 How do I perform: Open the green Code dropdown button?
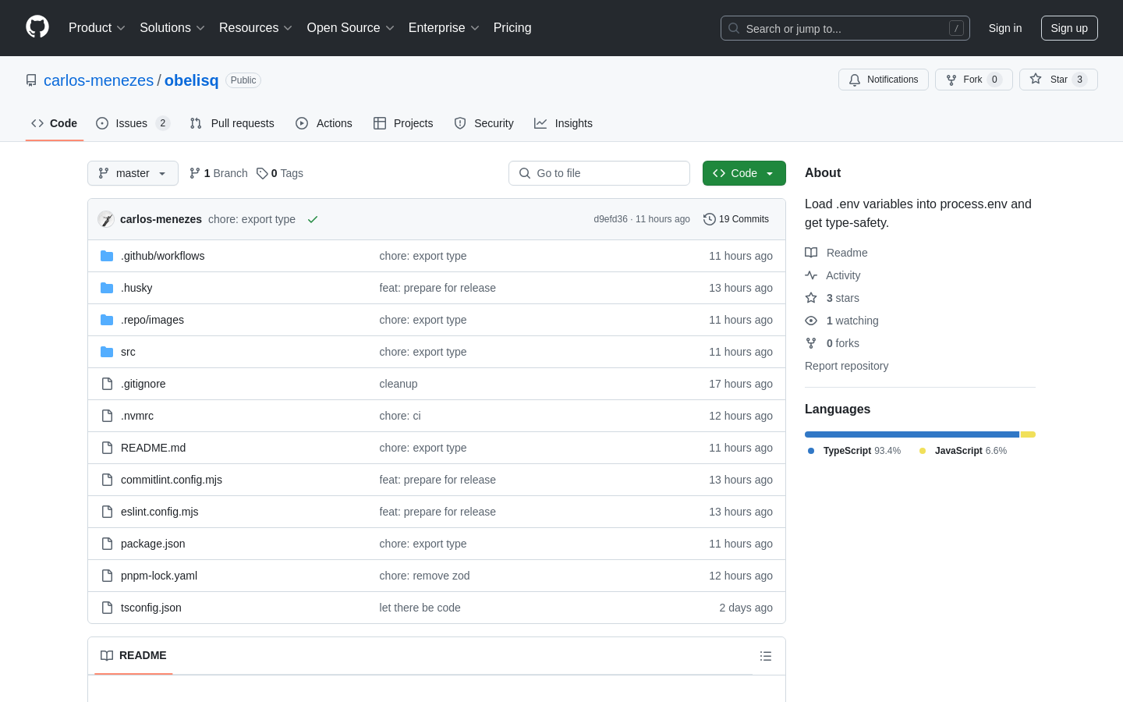pyautogui.click(x=744, y=173)
